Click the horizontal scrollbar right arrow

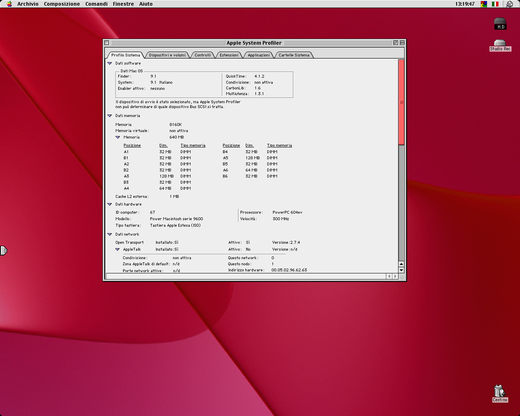tap(395, 276)
